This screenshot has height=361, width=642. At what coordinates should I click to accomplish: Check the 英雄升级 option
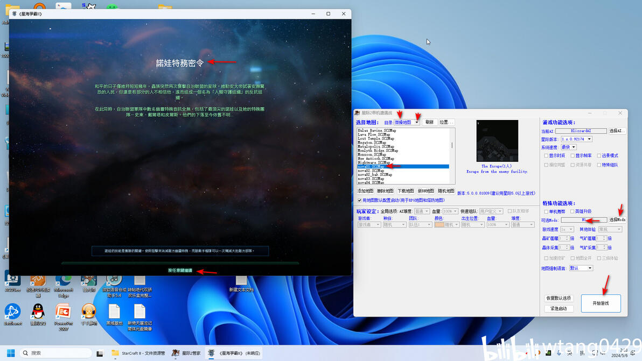click(573, 211)
